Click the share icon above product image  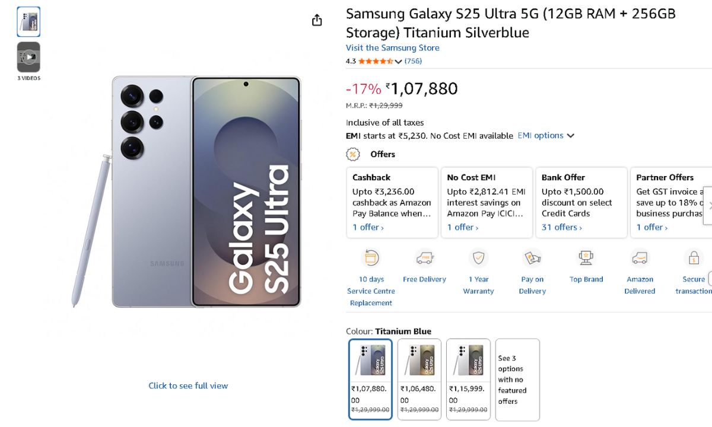[317, 20]
